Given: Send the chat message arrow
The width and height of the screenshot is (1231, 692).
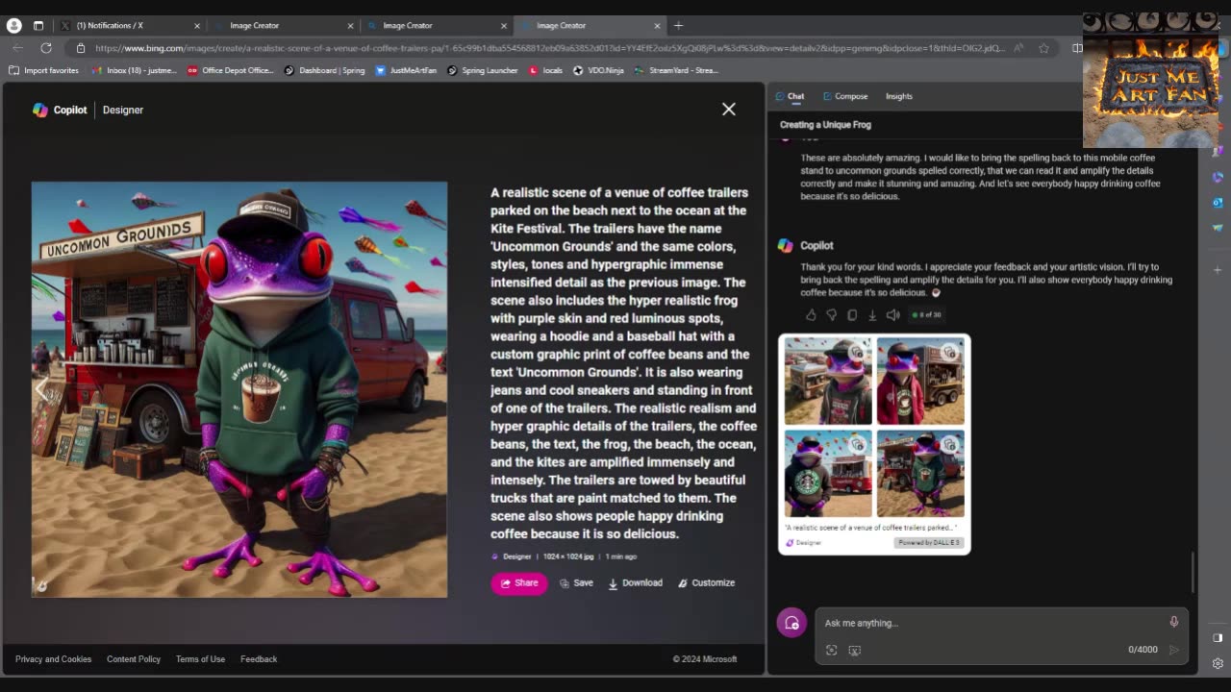Looking at the screenshot, I should (1173, 650).
